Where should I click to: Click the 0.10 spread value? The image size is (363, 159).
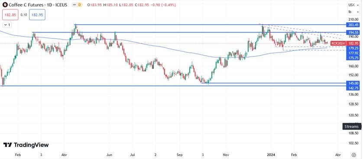(24, 15)
